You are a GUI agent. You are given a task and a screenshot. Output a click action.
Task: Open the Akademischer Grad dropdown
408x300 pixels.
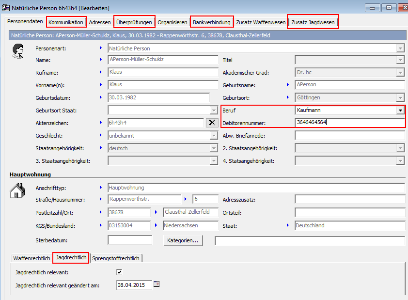(x=400, y=73)
